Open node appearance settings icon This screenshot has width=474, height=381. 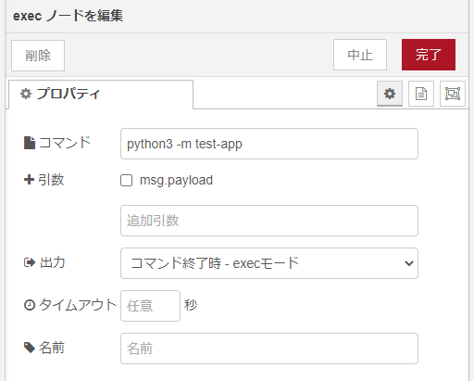coord(453,94)
